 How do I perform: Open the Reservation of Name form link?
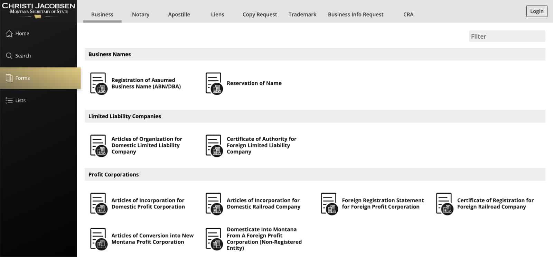[x=254, y=83]
